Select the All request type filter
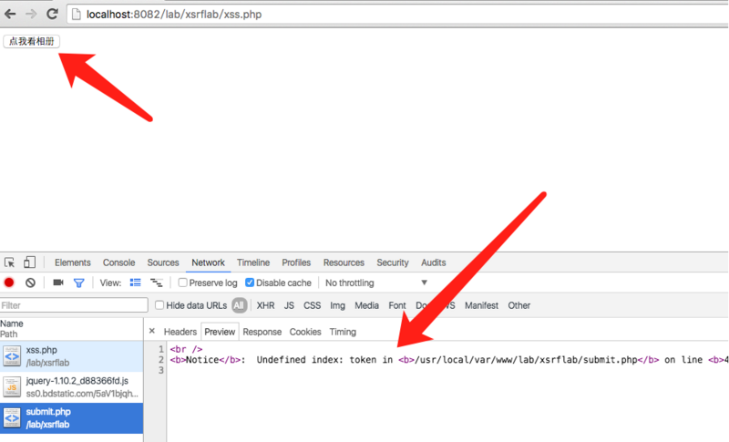729x442 pixels. coord(239,305)
